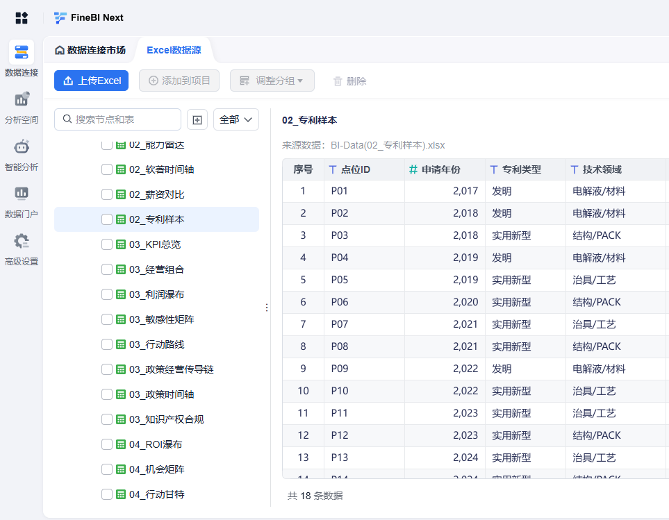669x520 pixels.
Task: Open 分析空间 in the left sidebar
Action: pos(22,108)
